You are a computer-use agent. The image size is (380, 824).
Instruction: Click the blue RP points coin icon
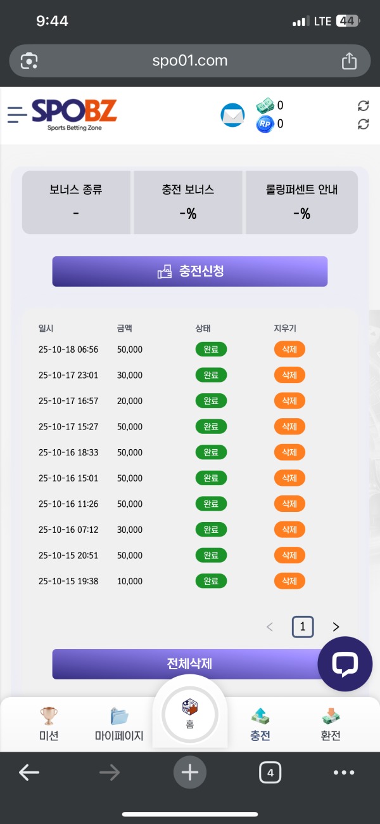264,124
